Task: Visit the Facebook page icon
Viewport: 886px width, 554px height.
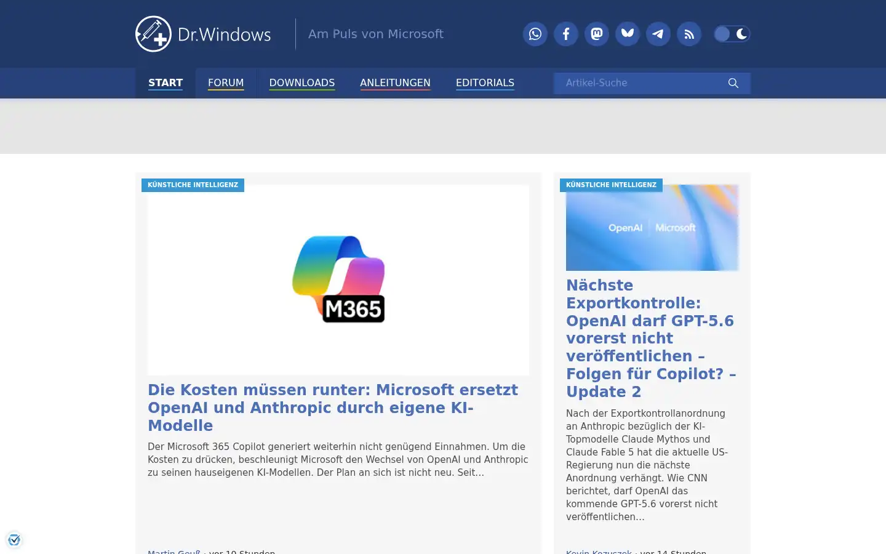Action: coord(566,34)
